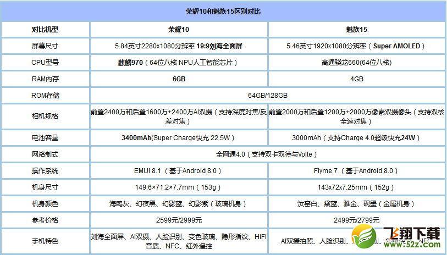Click the 143x72x7.25mm (152g) cell
The height and width of the screenshot is (255, 447).
(x=357, y=187)
